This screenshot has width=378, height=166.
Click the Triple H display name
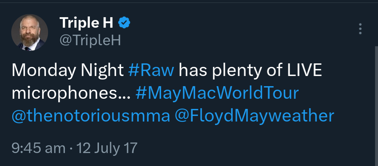[86, 23]
